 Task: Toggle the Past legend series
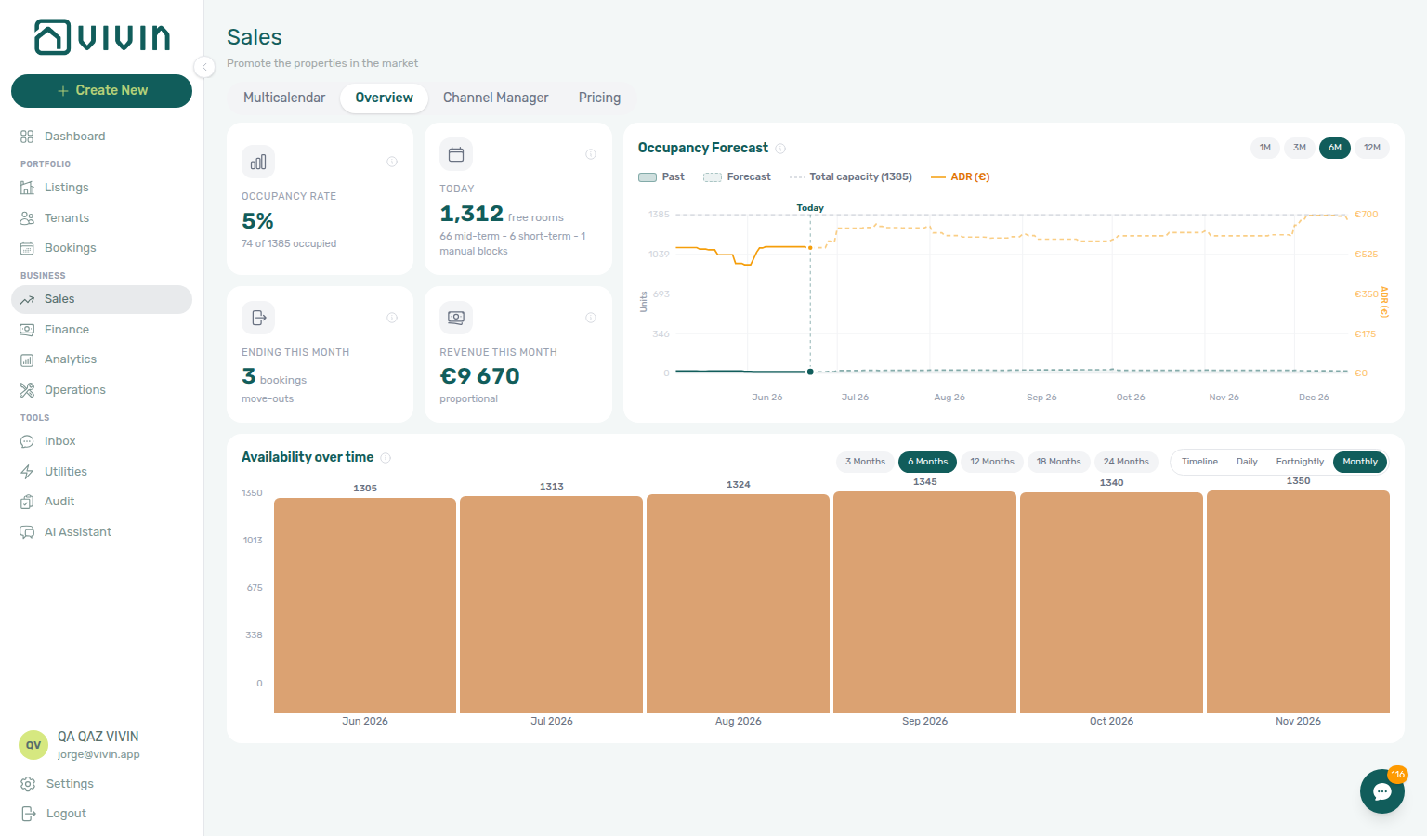point(661,177)
